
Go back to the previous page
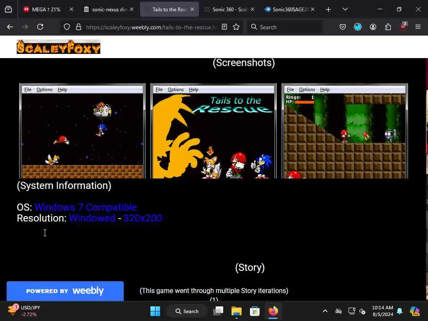tap(10, 27)
